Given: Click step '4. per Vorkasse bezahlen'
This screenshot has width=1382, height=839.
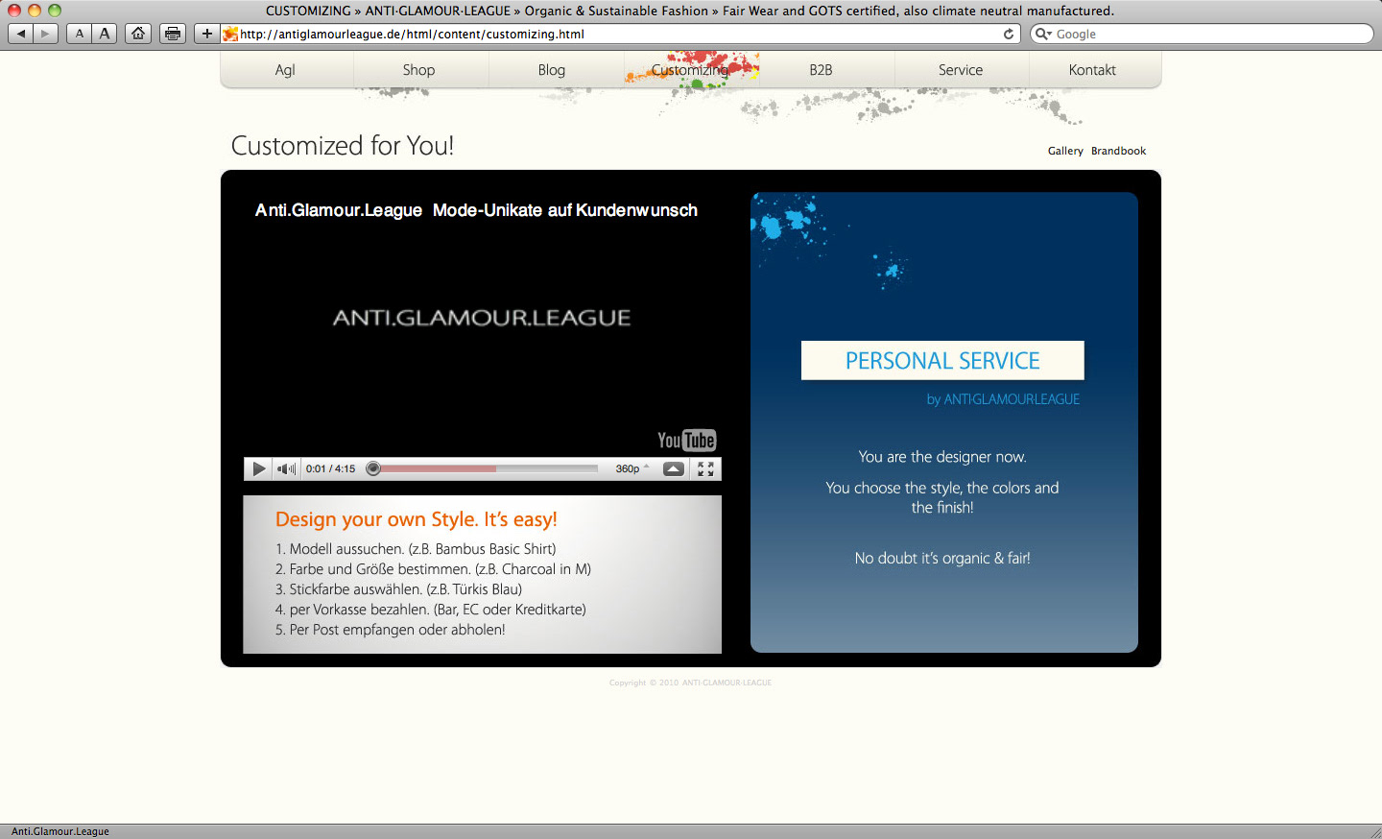Looking at the screenshot, I should (430, 610).
